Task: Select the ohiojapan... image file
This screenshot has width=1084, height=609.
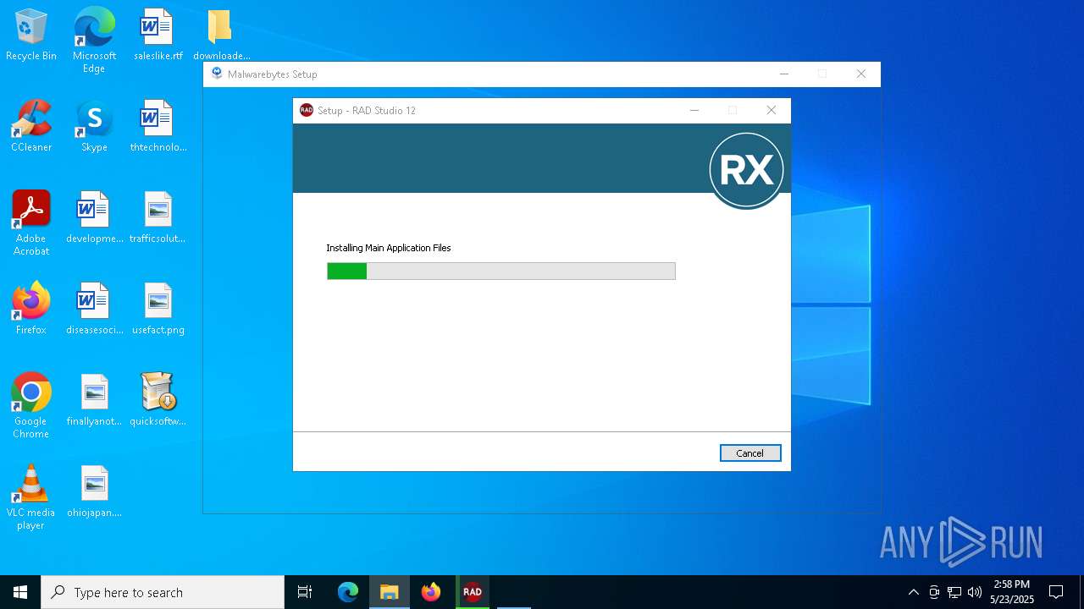Action: (94, 491)
